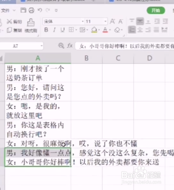
Task: Open the name box A7 dropdown arrow
Action: point(41,46)
